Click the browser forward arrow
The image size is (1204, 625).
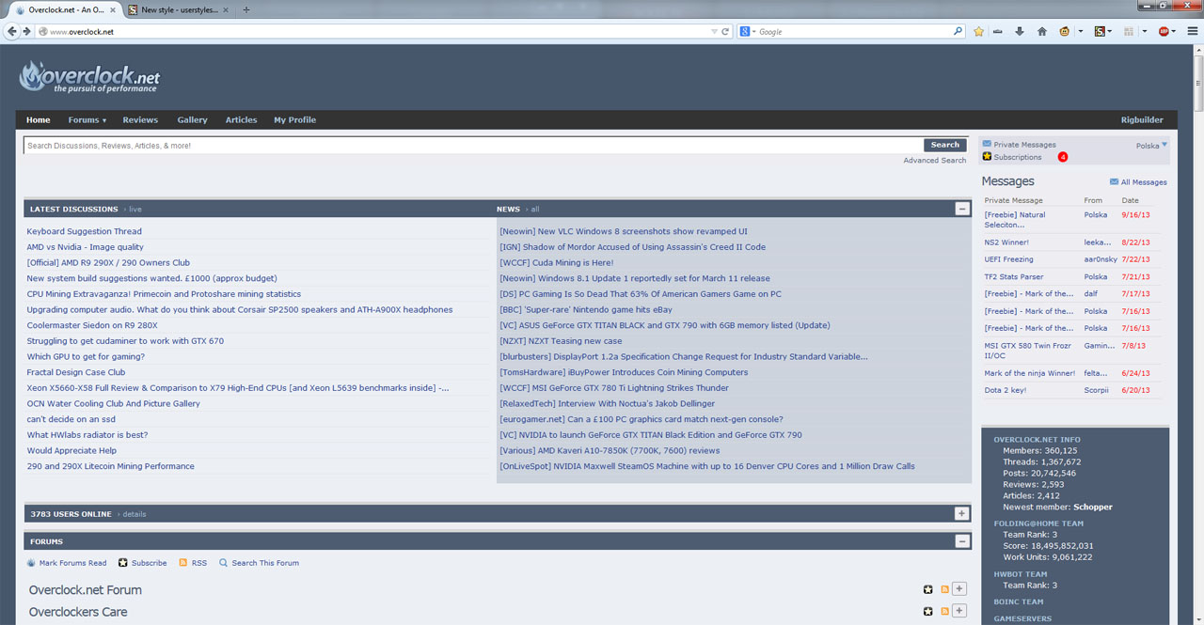click(x=27, y=31)
